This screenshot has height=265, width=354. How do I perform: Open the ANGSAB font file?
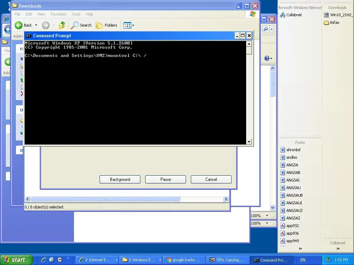point(290,173)
